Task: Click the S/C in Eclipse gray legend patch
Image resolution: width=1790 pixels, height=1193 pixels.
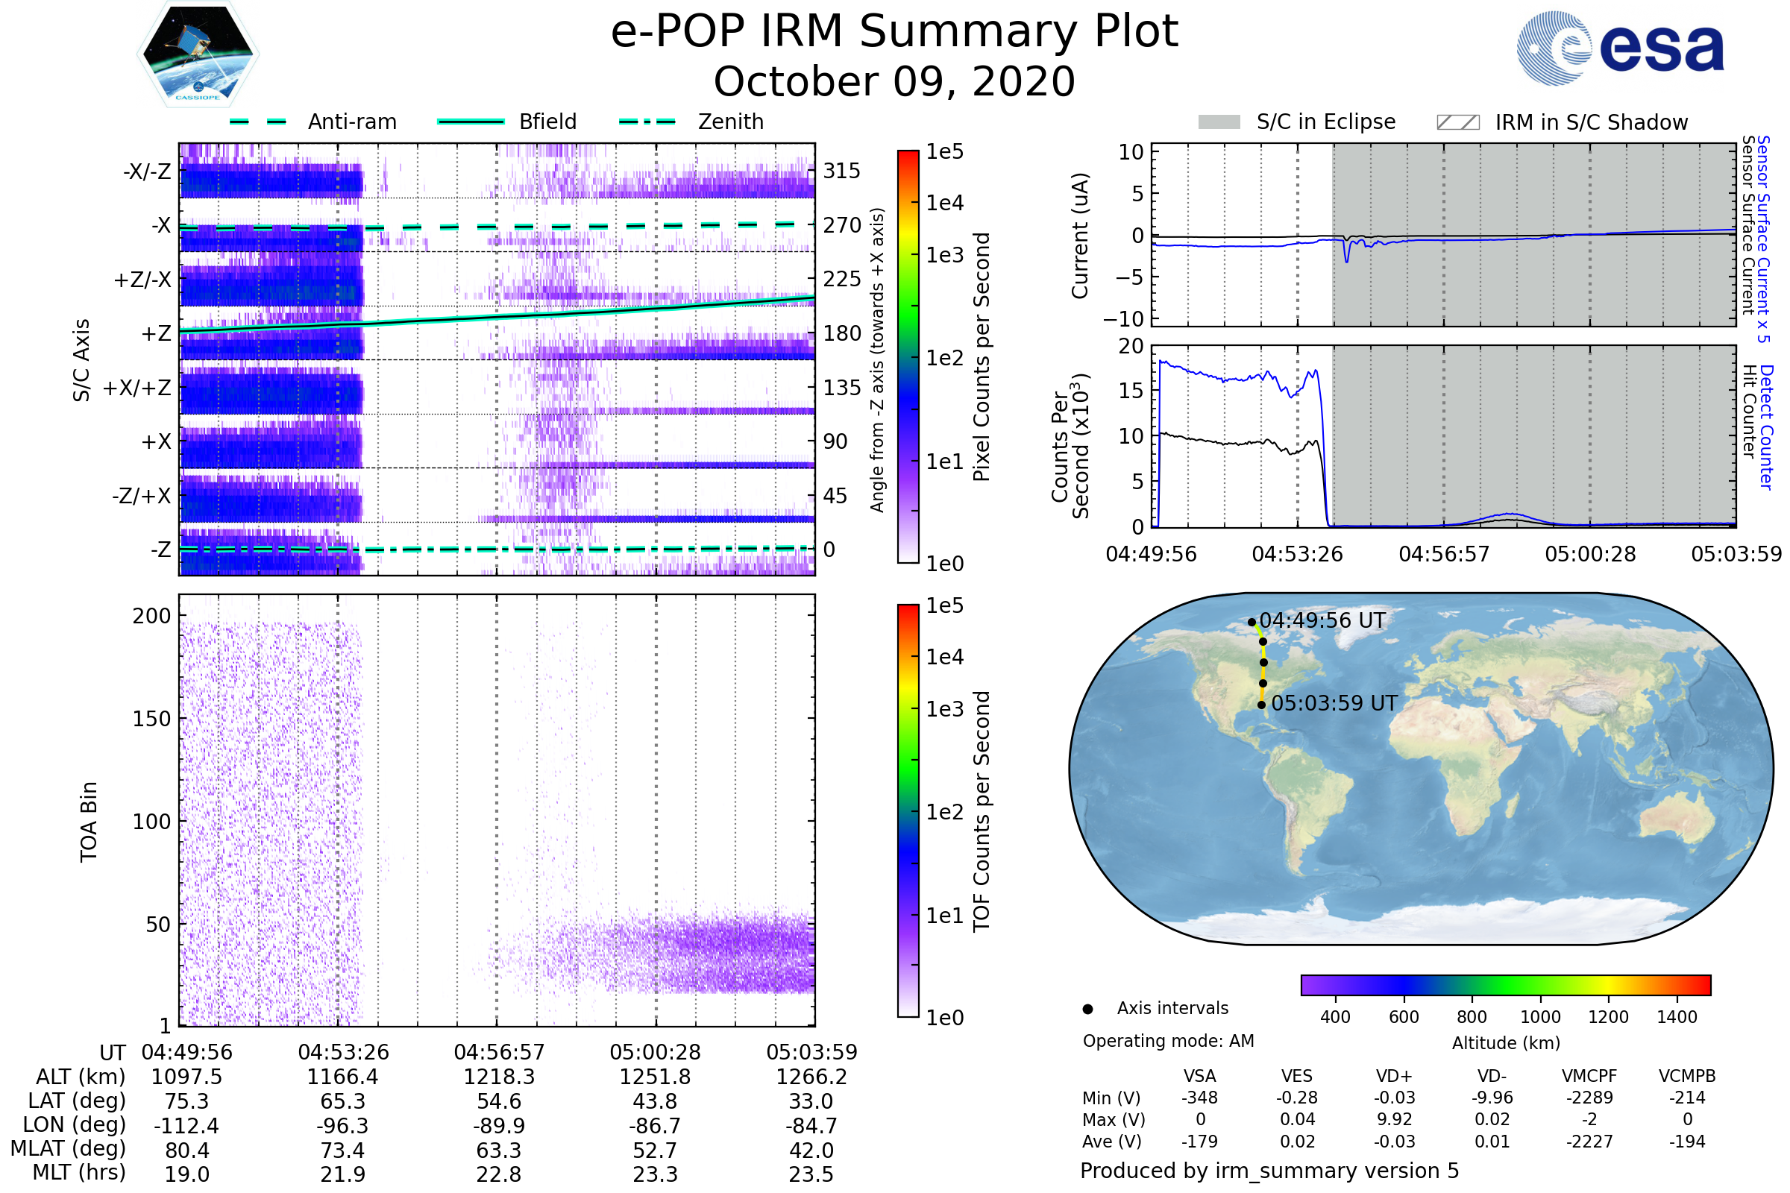Action: coord(1219,122)
